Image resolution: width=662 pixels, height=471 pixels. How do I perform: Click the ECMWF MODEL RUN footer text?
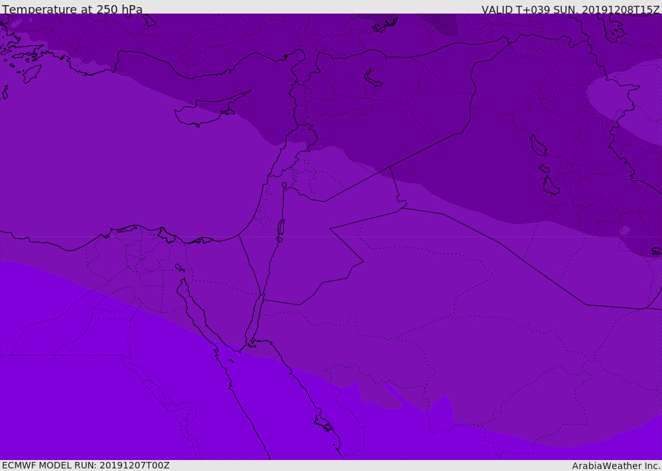coord(86,465)
